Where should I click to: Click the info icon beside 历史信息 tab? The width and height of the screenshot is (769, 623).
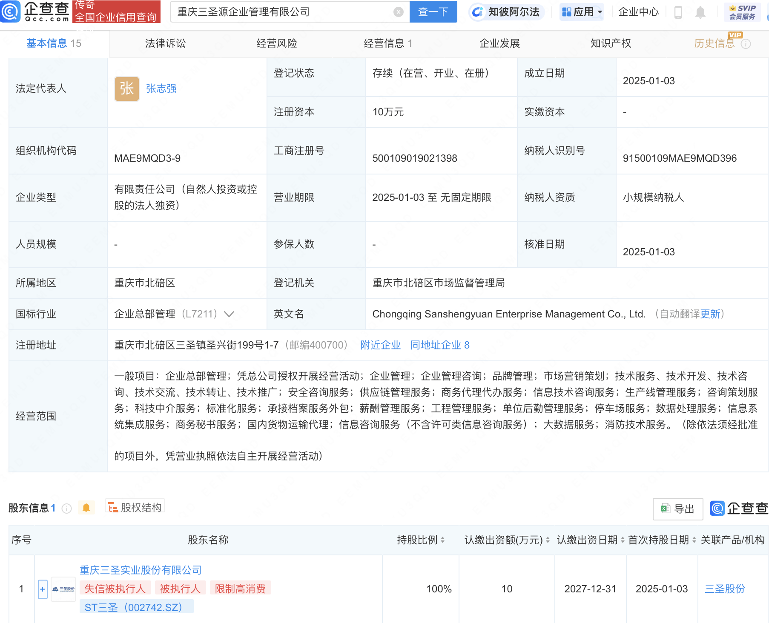point(746,44)
